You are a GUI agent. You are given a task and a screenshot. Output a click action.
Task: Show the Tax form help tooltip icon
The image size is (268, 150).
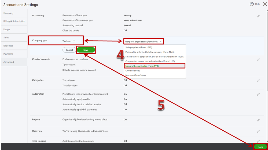pos(74,41)
